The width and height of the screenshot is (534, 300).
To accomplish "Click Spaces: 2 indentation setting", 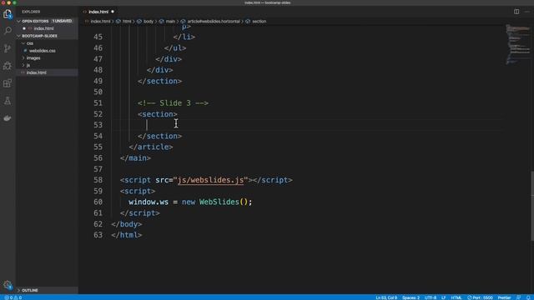I will (411, 297).
